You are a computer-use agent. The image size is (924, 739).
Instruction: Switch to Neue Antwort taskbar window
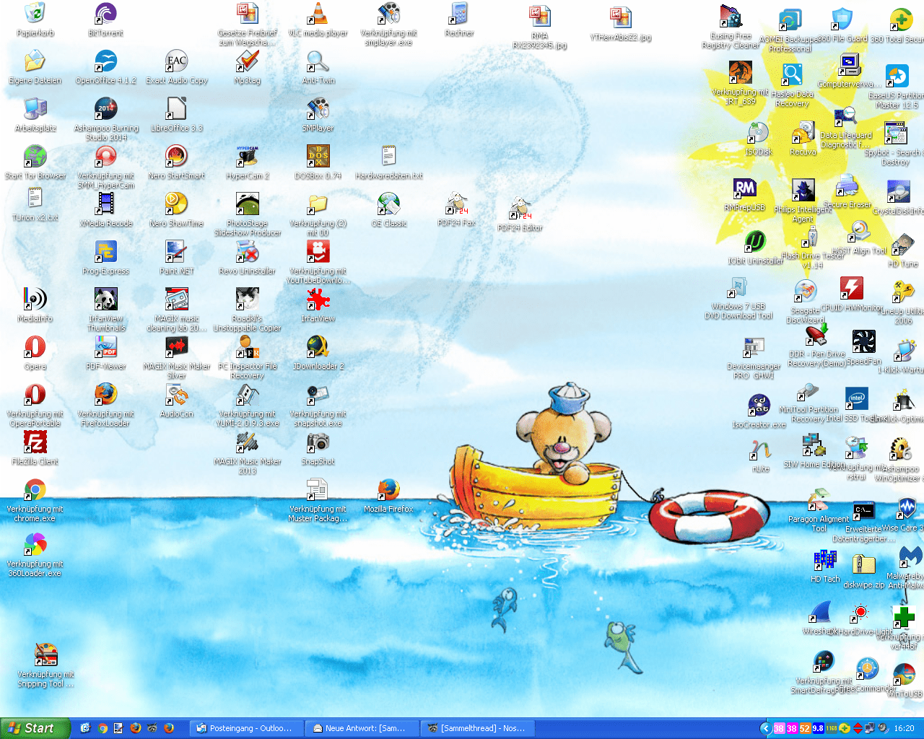coord(362,728)
